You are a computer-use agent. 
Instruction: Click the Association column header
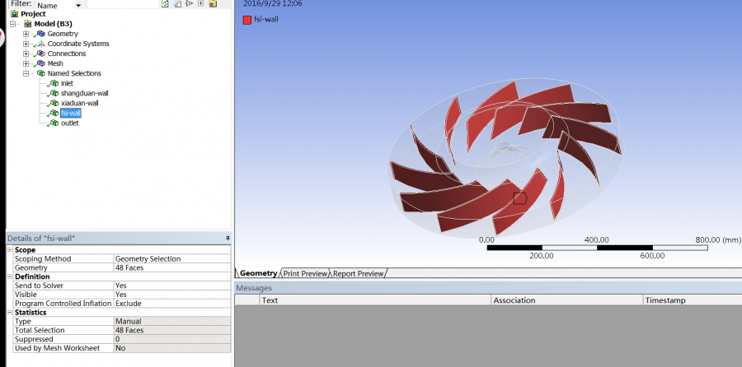coord(567,300)
